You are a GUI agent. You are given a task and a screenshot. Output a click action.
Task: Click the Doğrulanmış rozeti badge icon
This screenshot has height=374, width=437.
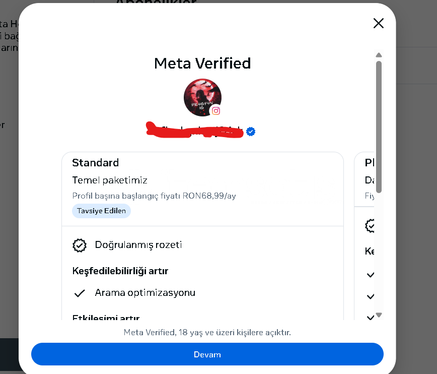click(79, 245)
